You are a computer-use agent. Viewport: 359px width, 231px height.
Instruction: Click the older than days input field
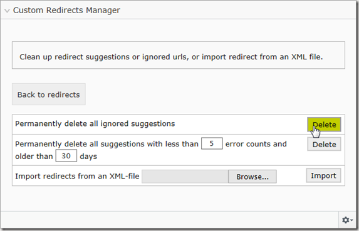tap(66, 156)
